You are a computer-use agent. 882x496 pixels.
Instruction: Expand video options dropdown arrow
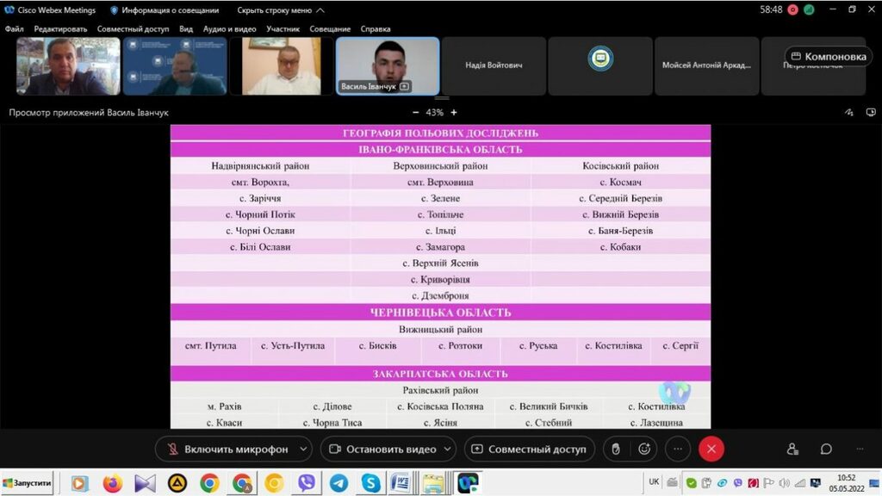click(x=449, y=449)
